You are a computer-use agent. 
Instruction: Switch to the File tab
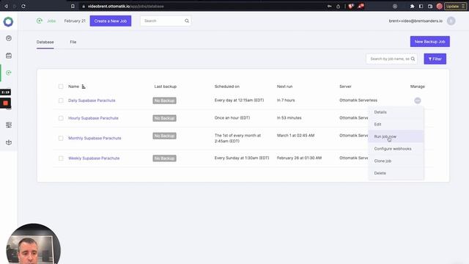[73, 43]
